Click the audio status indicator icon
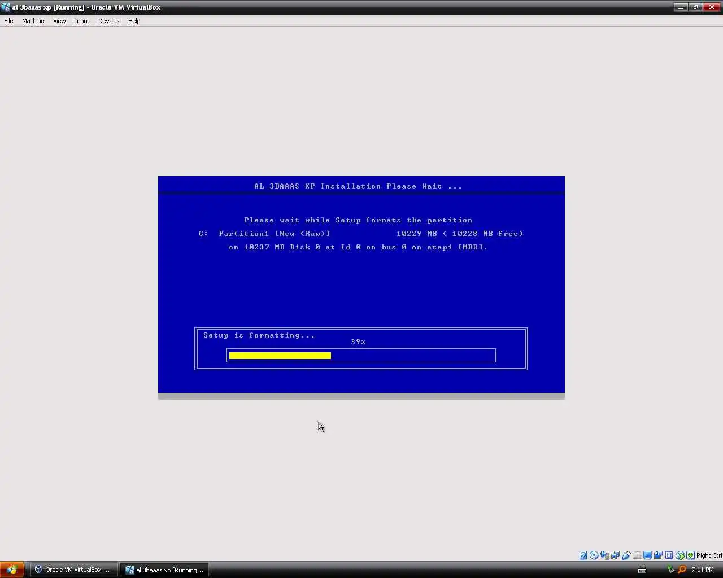 [x=604, y=555]
